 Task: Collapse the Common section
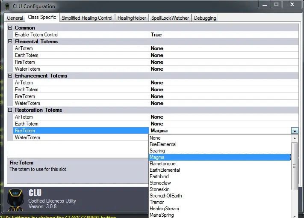[x=10, y=28]
